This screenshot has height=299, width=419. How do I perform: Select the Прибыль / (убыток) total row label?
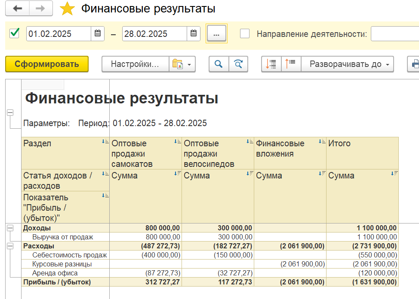point(57,282)
